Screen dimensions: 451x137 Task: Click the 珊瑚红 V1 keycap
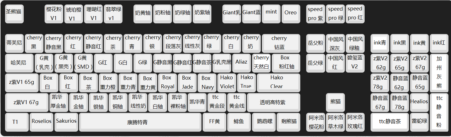[93, 13]
